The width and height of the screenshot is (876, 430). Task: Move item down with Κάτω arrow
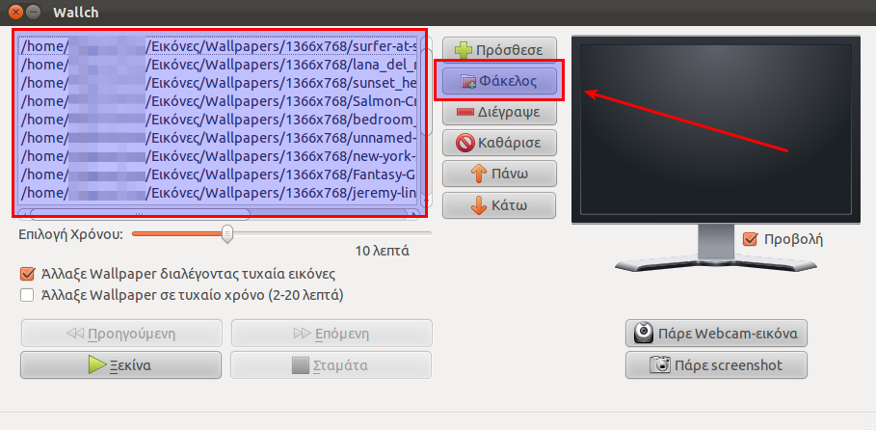479,205
